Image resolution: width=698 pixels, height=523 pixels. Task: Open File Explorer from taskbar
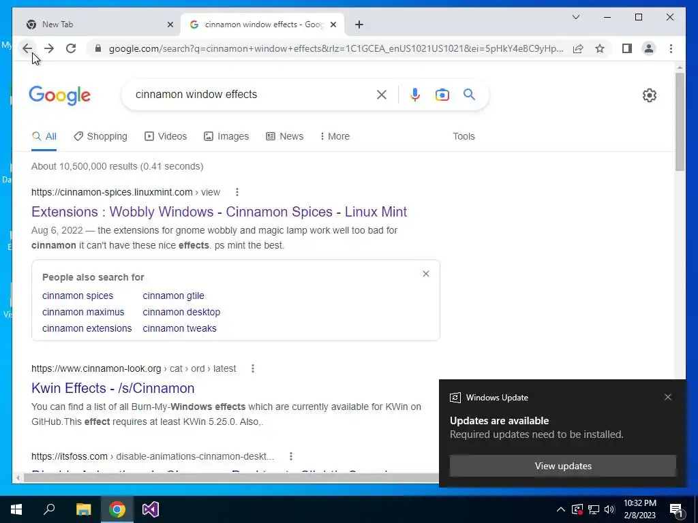(83, 509)
